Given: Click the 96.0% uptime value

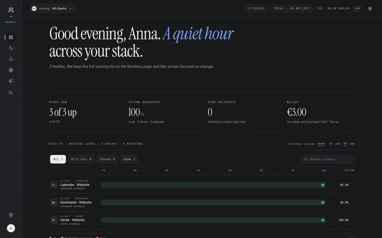Looking at the screenshot, I should pos(344,202).
